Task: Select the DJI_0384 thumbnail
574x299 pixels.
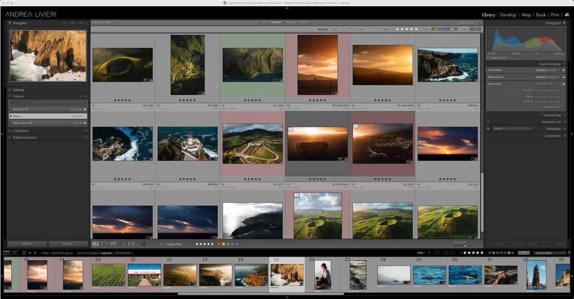Action: pyautogui.click(x=188, y=64)
